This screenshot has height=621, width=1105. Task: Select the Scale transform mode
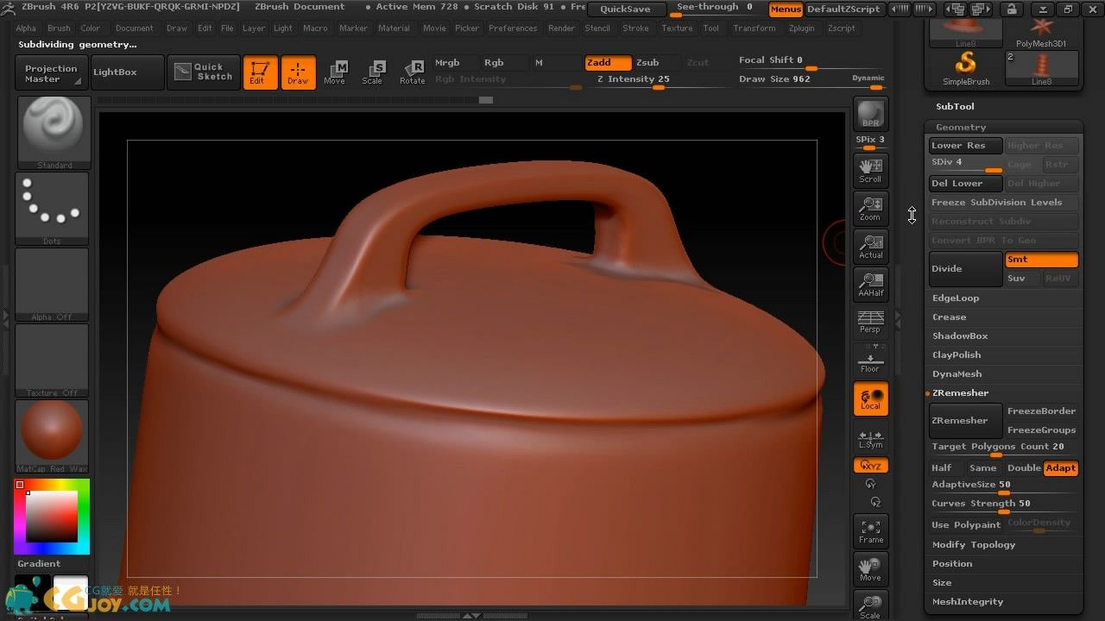(373, 72)
